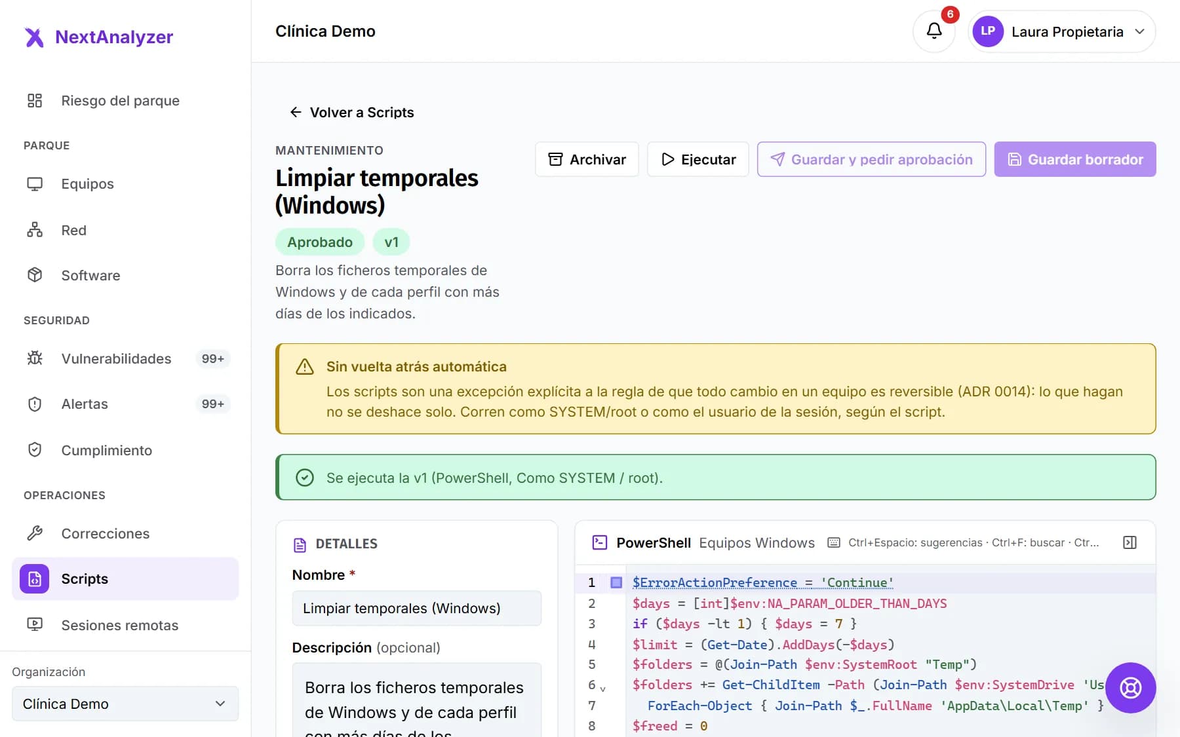Open the Software section
This screenshot has width=1180, height=737.
tap(125, 275)
